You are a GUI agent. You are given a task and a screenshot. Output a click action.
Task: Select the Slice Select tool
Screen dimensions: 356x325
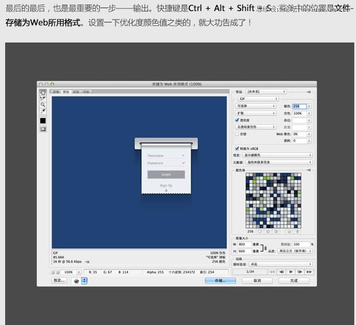[x=43, y=99]
